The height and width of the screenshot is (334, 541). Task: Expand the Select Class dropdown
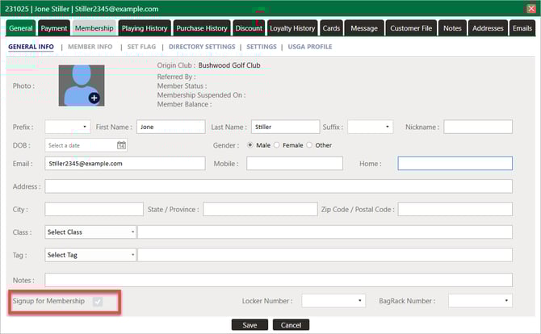pyautogui.click(x=90, y=232)
